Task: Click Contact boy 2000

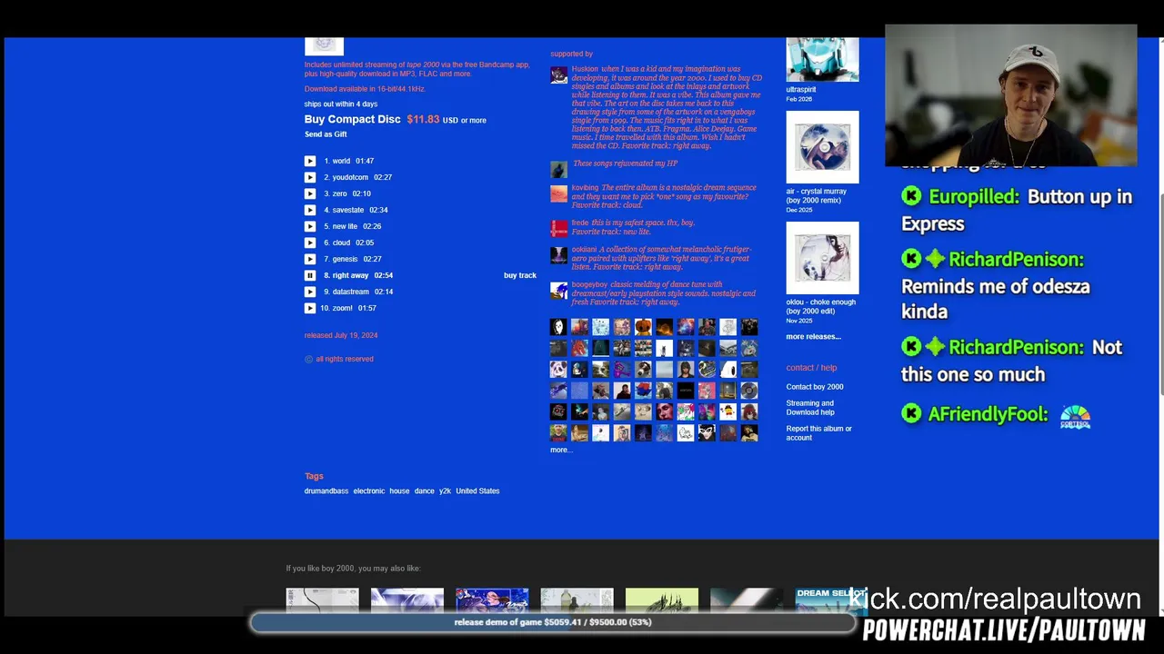Action: (815, 387)
